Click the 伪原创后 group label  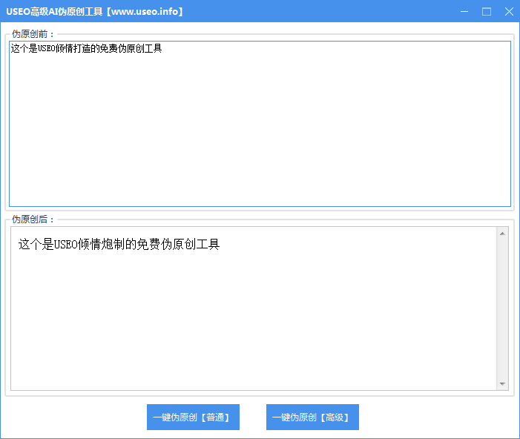click(x=33, y=219)
